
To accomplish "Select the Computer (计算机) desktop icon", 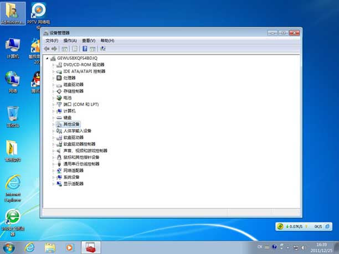I will (13, 48).
